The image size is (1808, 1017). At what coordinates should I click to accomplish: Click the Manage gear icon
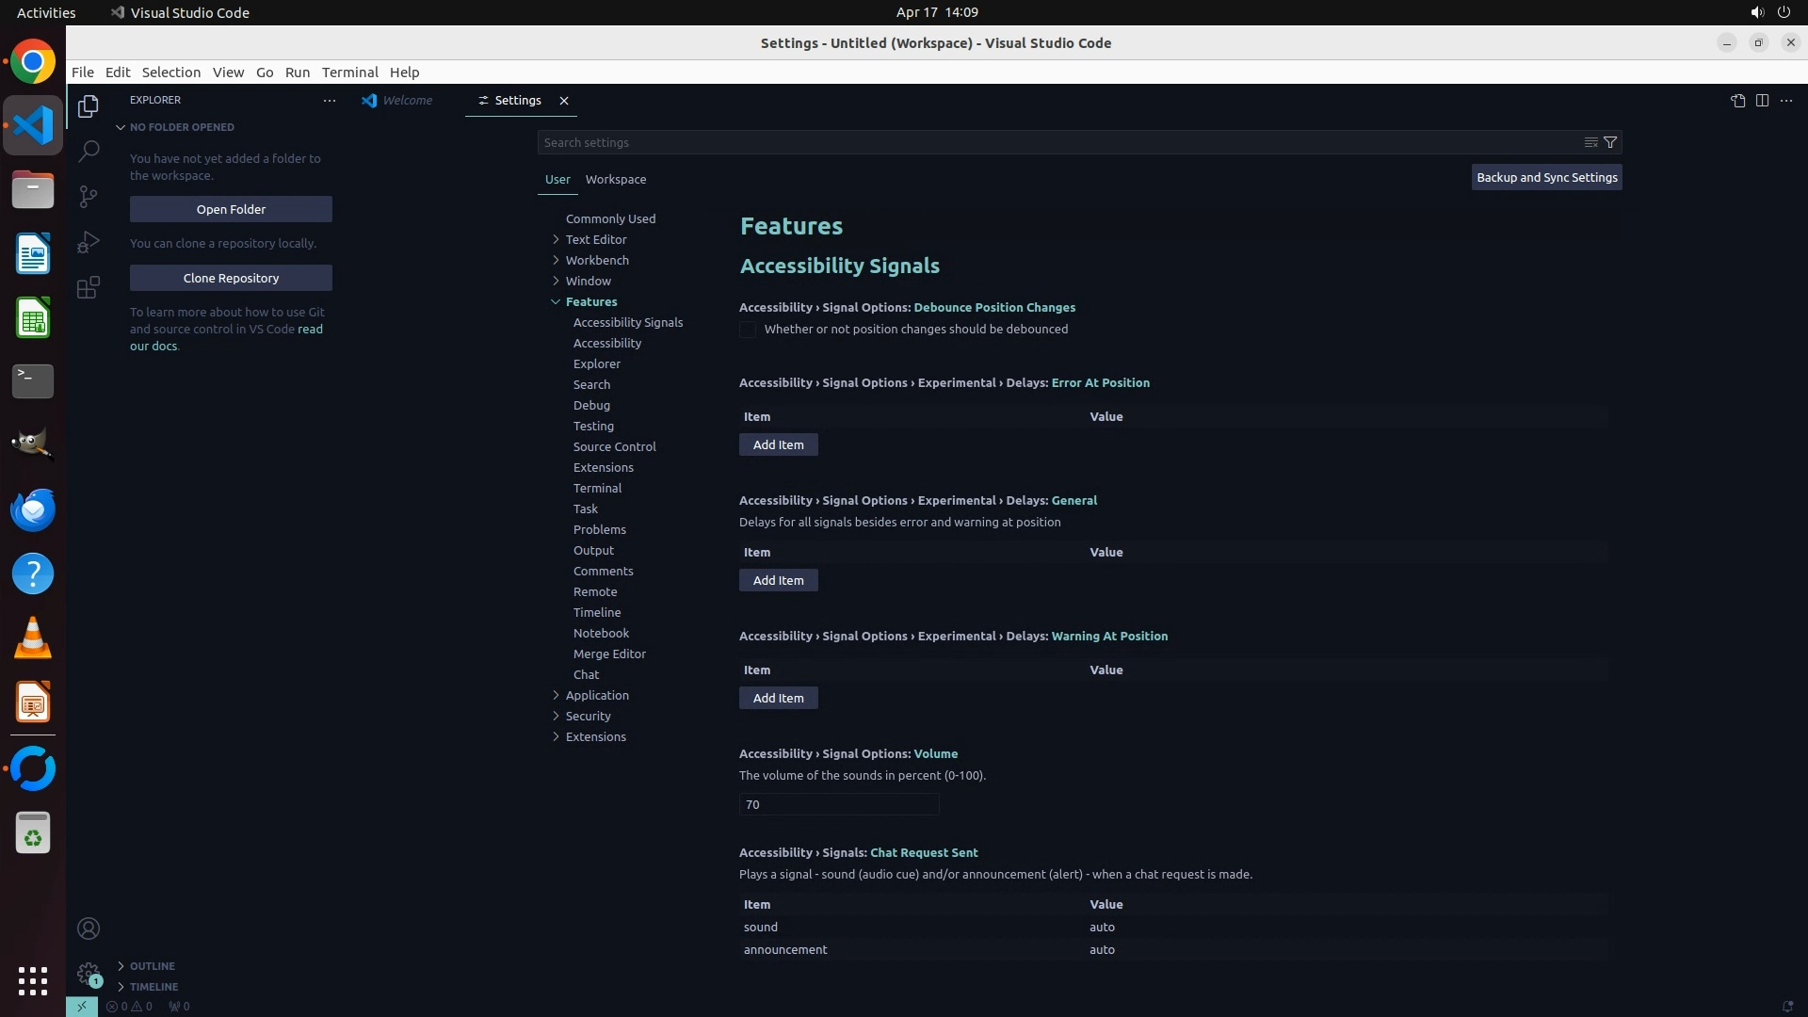tap(89, 974)
